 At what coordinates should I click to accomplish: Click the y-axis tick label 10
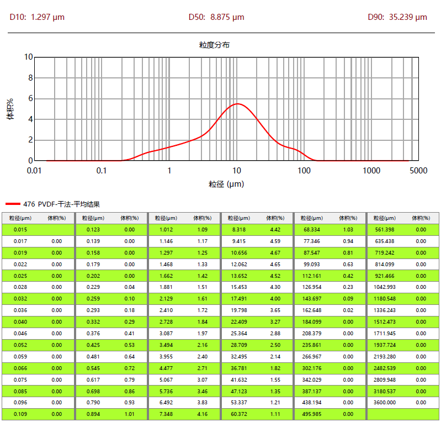coord(29,57)
